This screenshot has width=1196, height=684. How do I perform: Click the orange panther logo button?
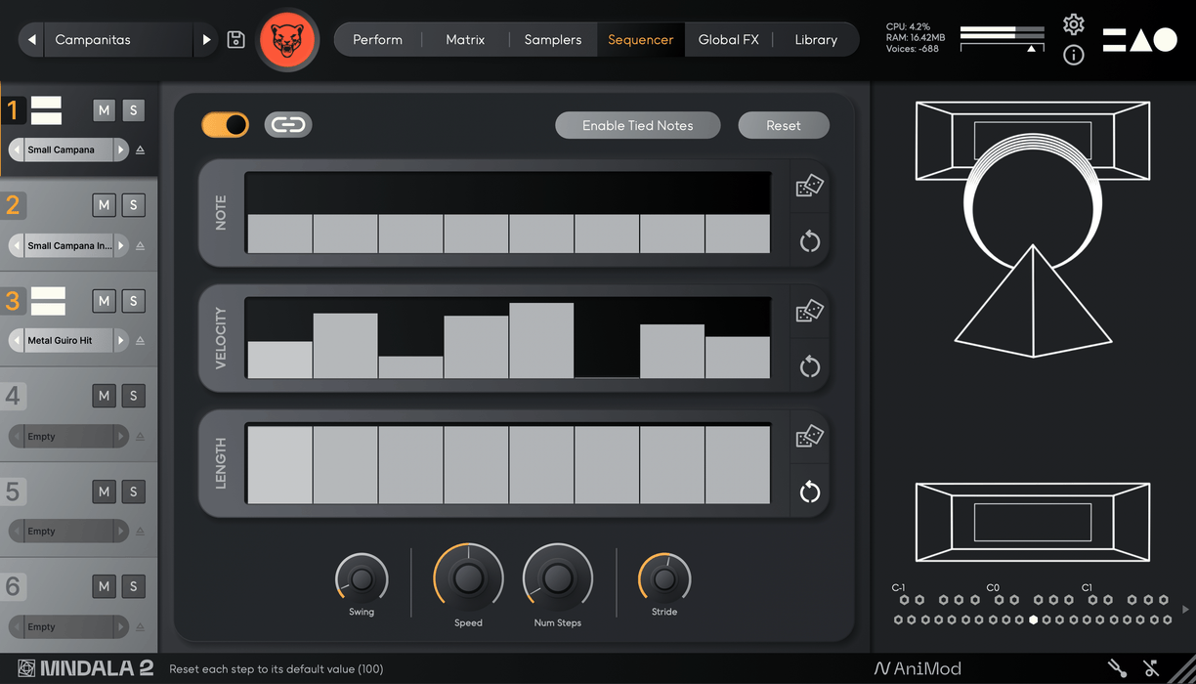[287, 40]
